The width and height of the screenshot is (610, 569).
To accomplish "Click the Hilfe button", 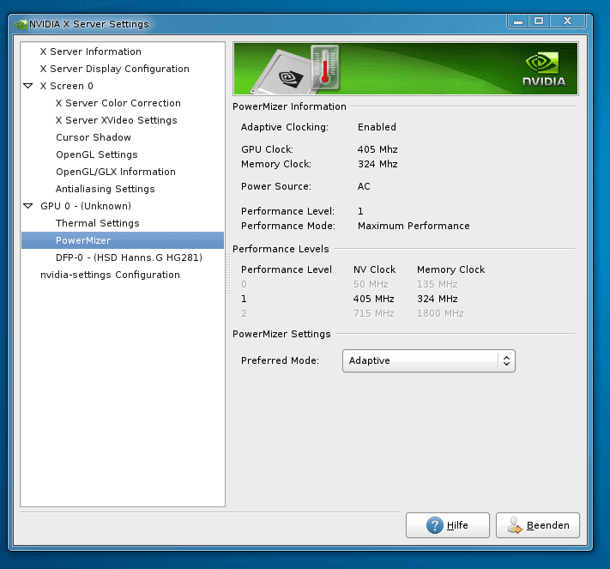I will coord(447,525).
